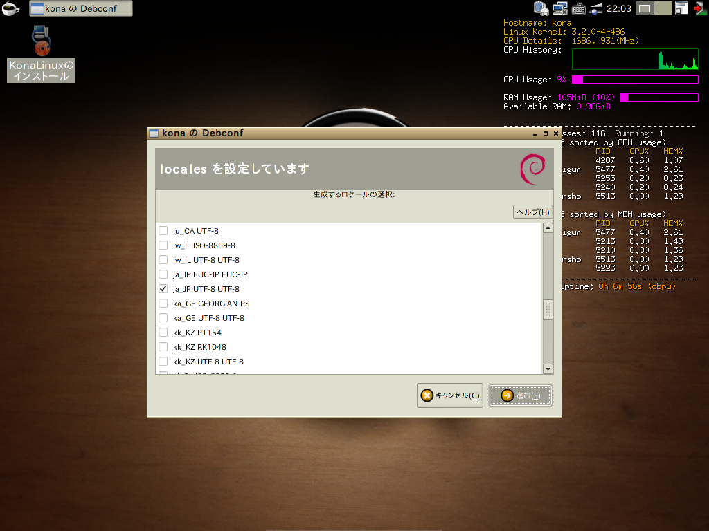Screen dimensions: 709x531
Task: Toggle ka_GE.UTF-8 UTF-8 checkbox
Action: [x=163, y=318]
